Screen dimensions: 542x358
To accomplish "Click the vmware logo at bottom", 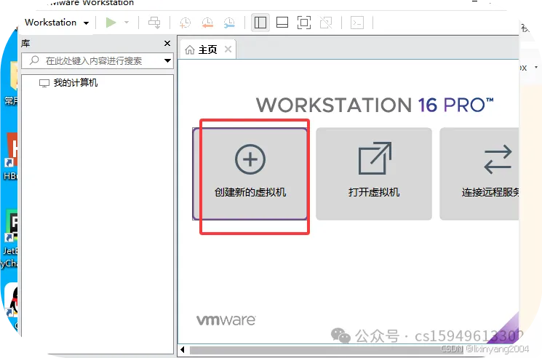I will coord(226,320).
